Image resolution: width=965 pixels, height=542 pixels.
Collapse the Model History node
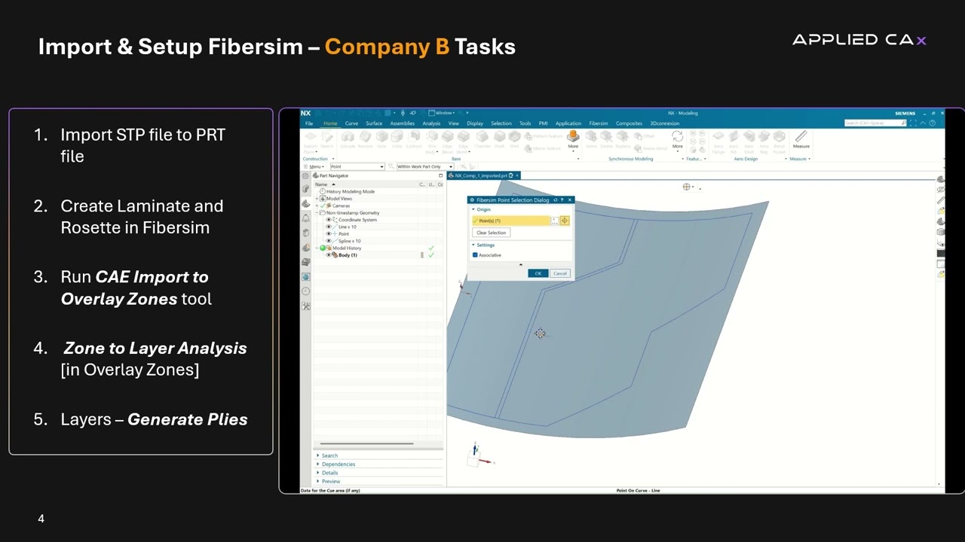[x=317, y=248]
